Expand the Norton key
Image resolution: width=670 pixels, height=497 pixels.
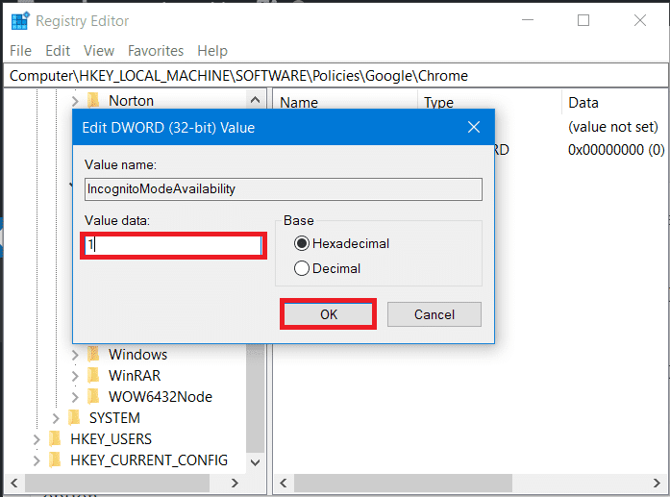pos(75,101)
